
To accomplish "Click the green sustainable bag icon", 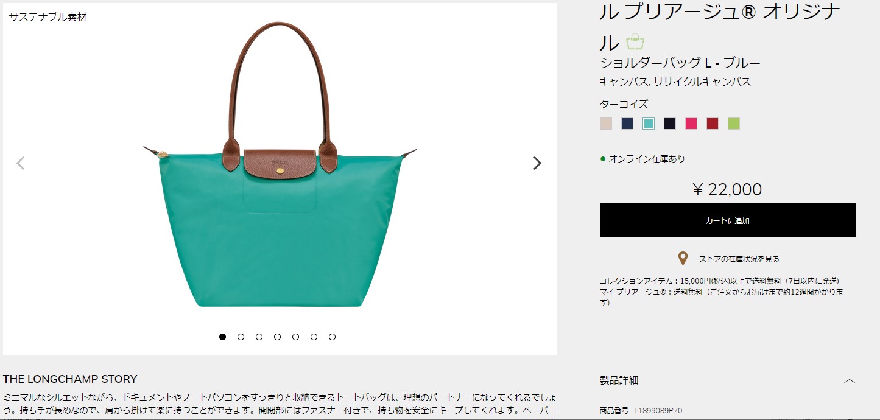I will pyautogui.click(x=635, y=42).
